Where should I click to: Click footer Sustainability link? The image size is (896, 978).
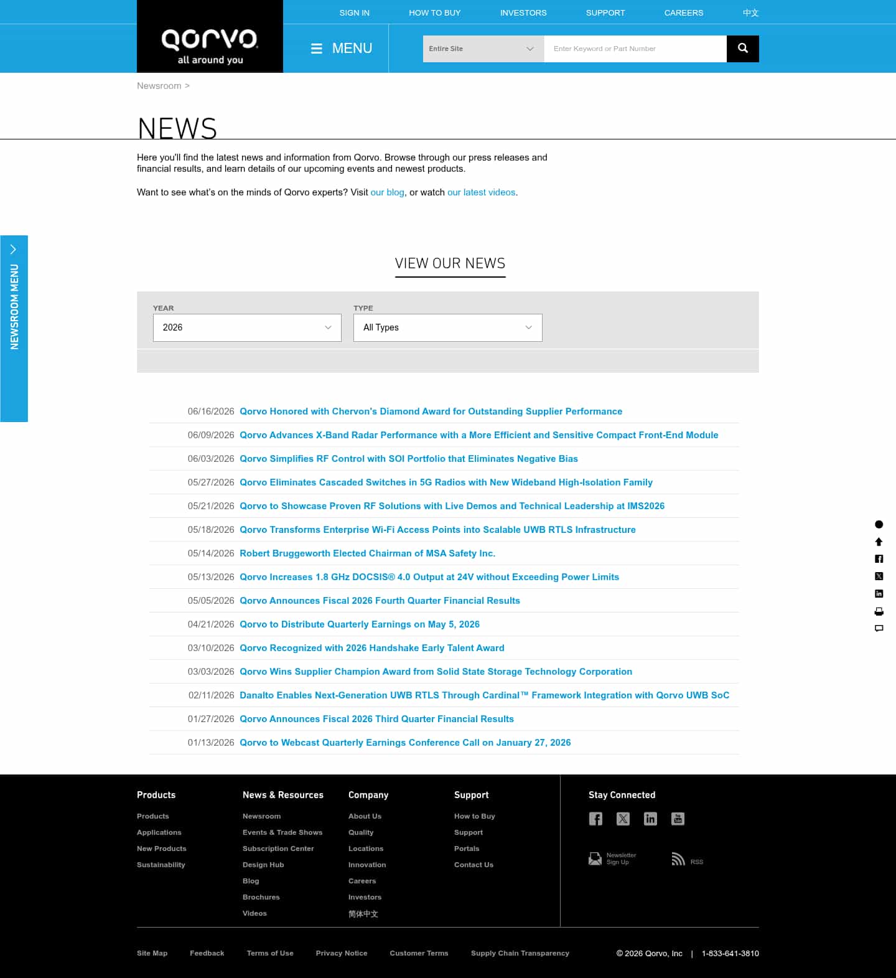click(x=161, y=865)
